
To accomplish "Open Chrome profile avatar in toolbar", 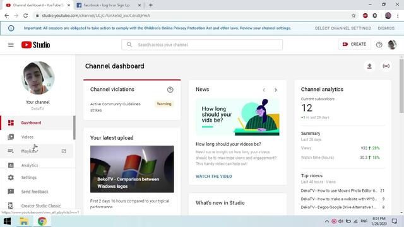I will pyautogui.click(x=388, y=16).
